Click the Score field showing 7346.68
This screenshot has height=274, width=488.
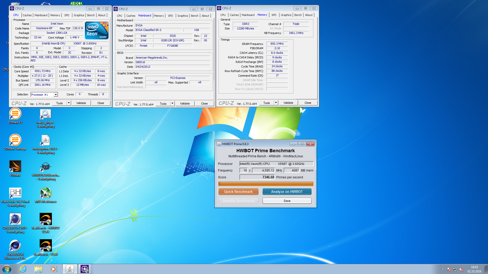coord(257,177)
